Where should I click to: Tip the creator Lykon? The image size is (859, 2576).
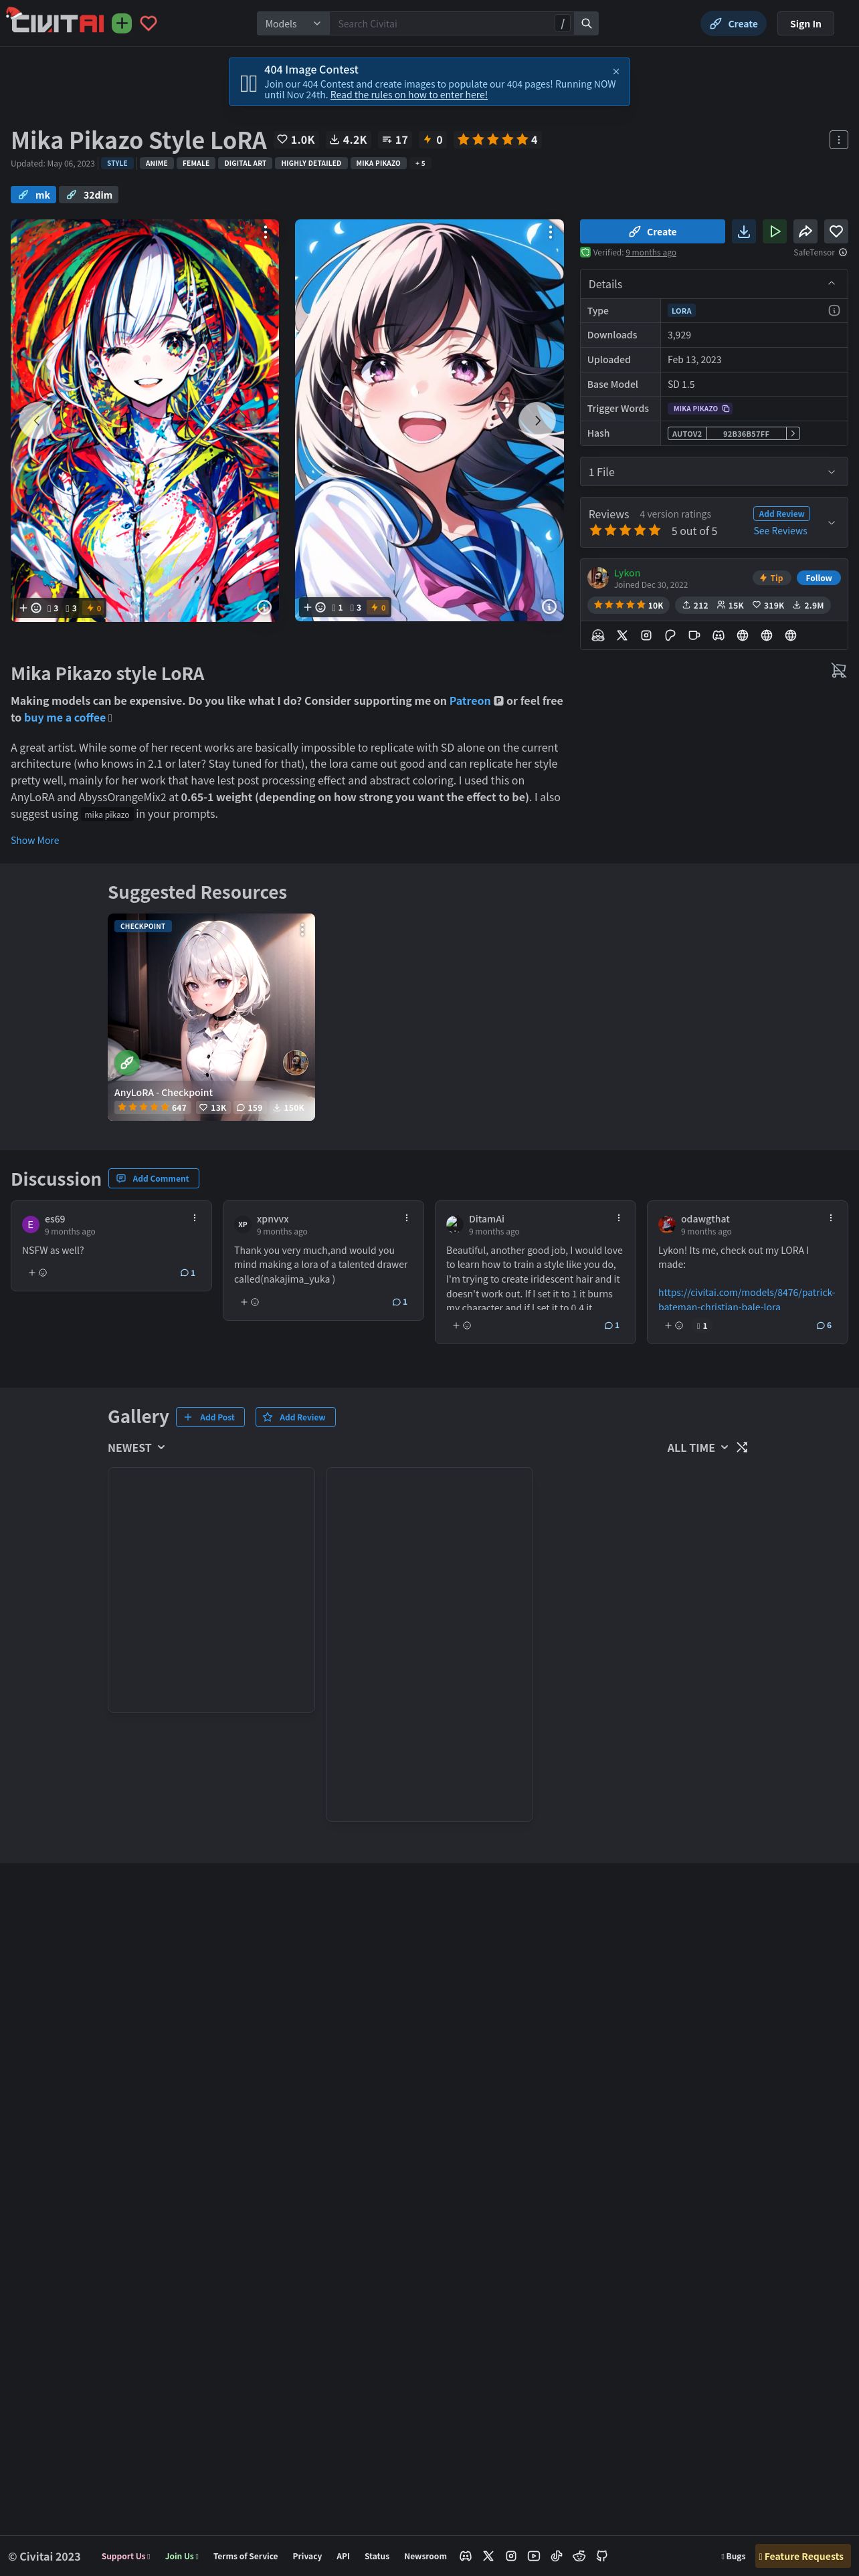771,578
